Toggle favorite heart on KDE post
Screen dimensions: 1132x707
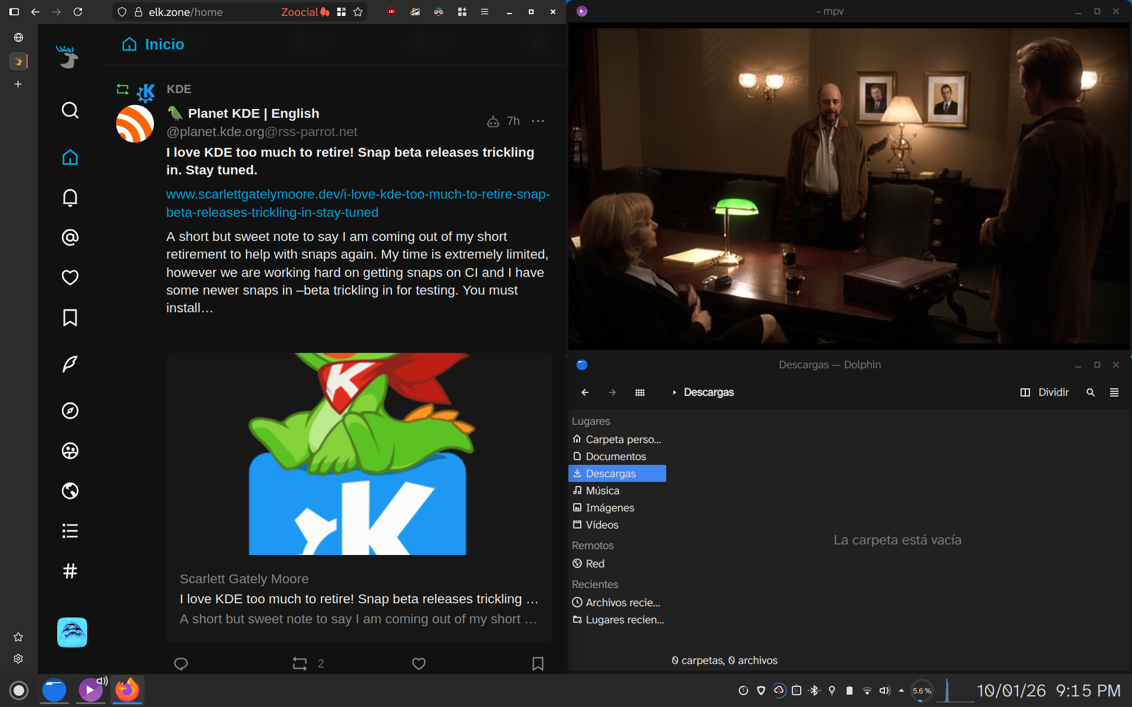[x=419, y=664]
